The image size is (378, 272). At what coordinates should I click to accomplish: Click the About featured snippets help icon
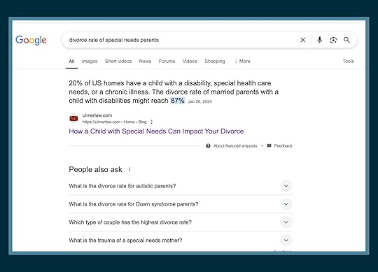click(x=208, y=145)
